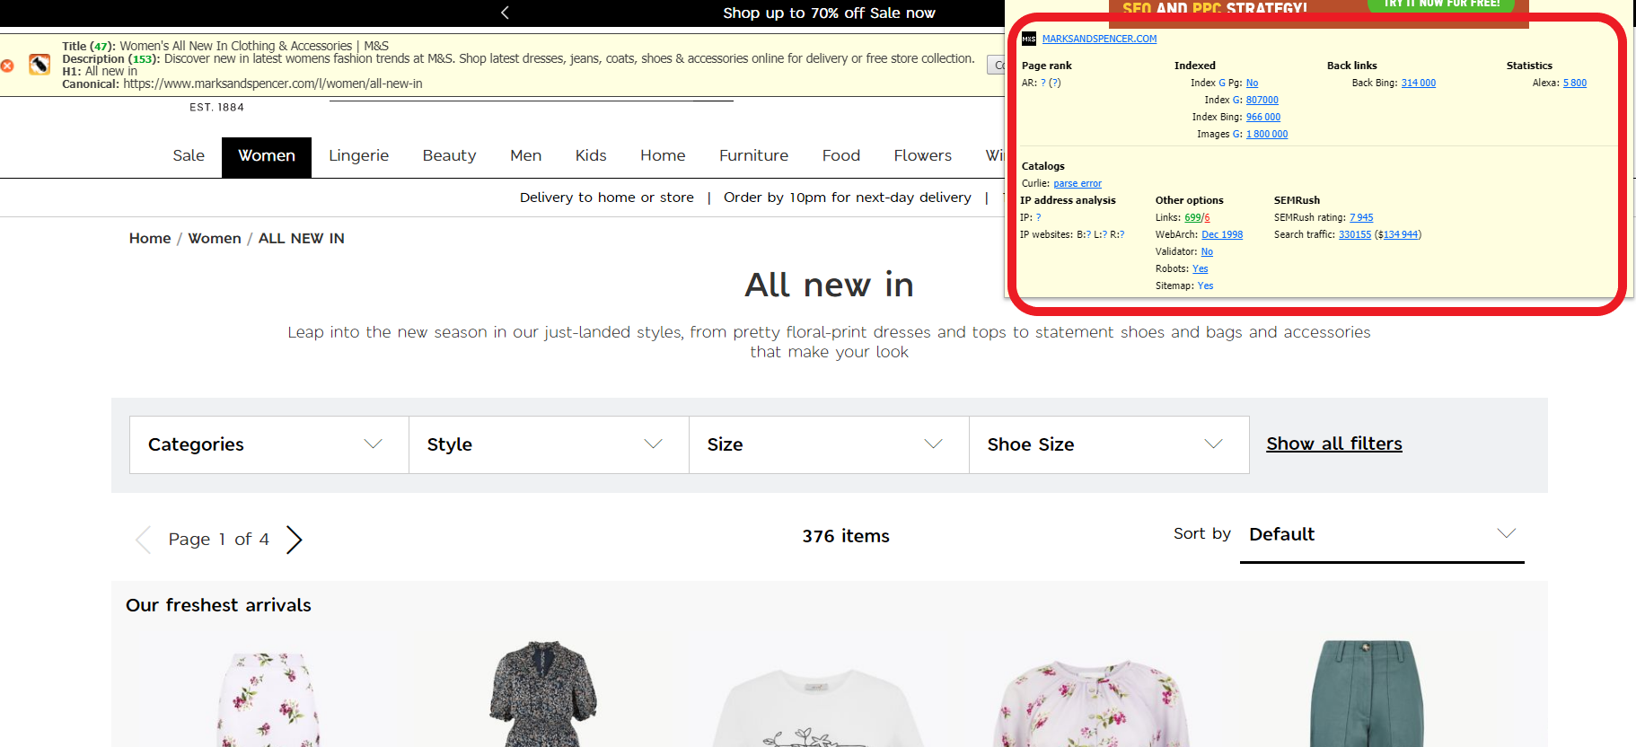Click Back Bing value 314 000
1636x747 pixels.
pos(1418,83)
